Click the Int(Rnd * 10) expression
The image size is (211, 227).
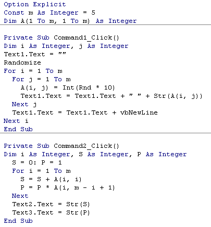[89, 87]
